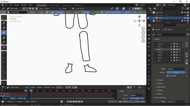Select the Draw pencil tool
This screenshot has width=190, height=106.
pos(4,23)
